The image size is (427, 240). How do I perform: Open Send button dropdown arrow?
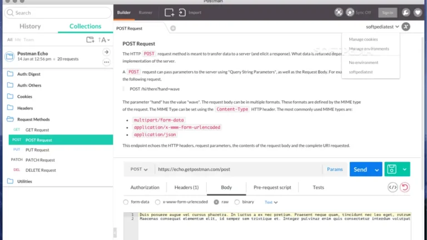pyautogui.click(x=377, y=169)
